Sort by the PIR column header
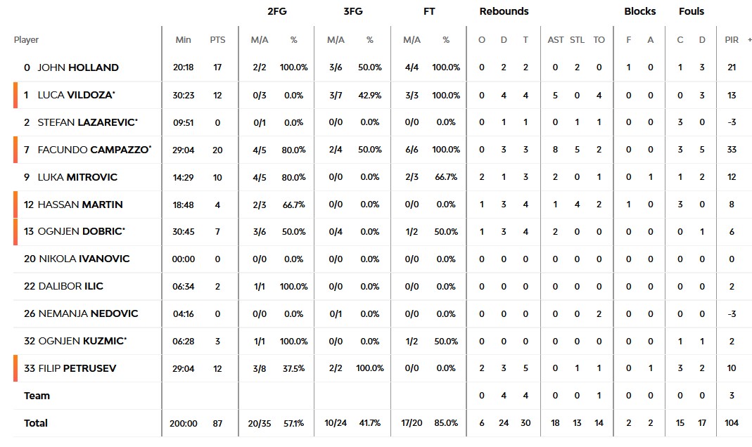 pyautogui.click(x=732, y=40)
